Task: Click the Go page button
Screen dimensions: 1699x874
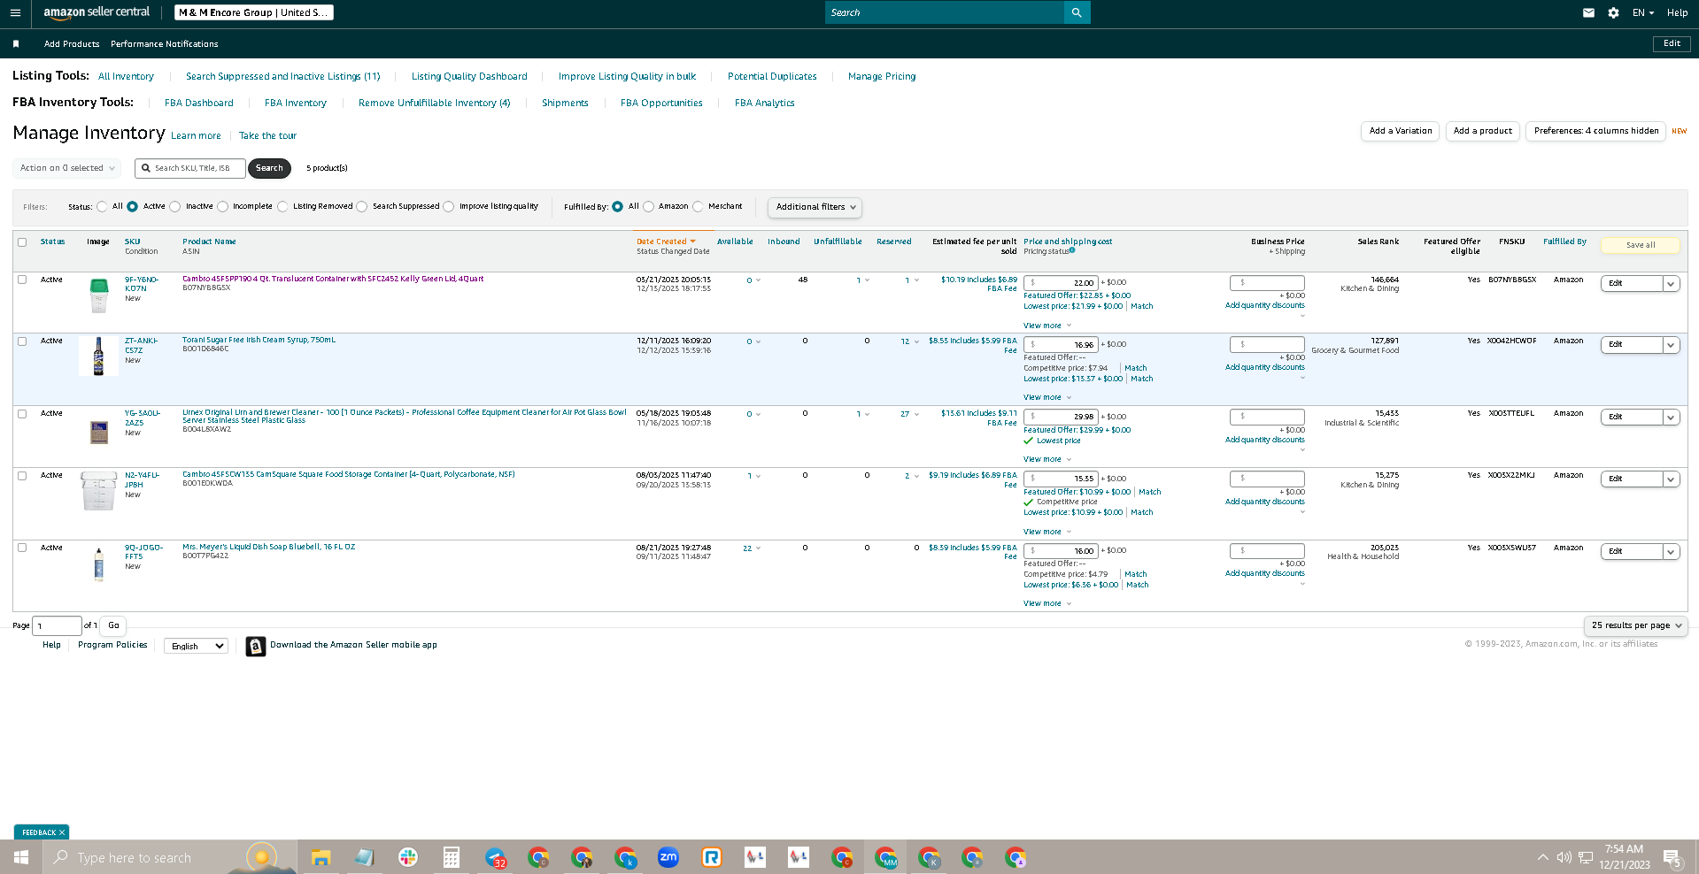Action: point(113,625)
